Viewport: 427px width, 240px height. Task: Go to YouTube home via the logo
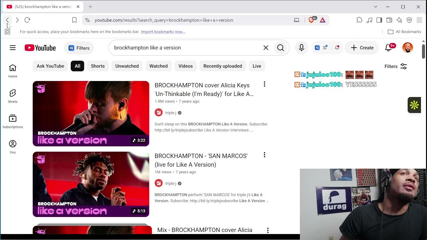pos(40,48)
